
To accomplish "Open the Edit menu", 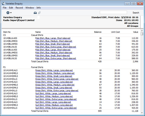I will click(x=11, y=8).
